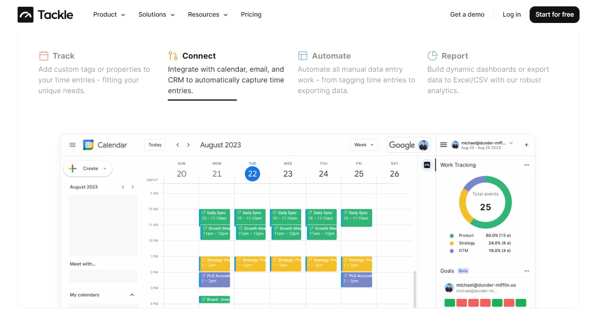The image size is (601, 336).
Task: Click the Report pie-chart icon
Action: pos(432,55)
